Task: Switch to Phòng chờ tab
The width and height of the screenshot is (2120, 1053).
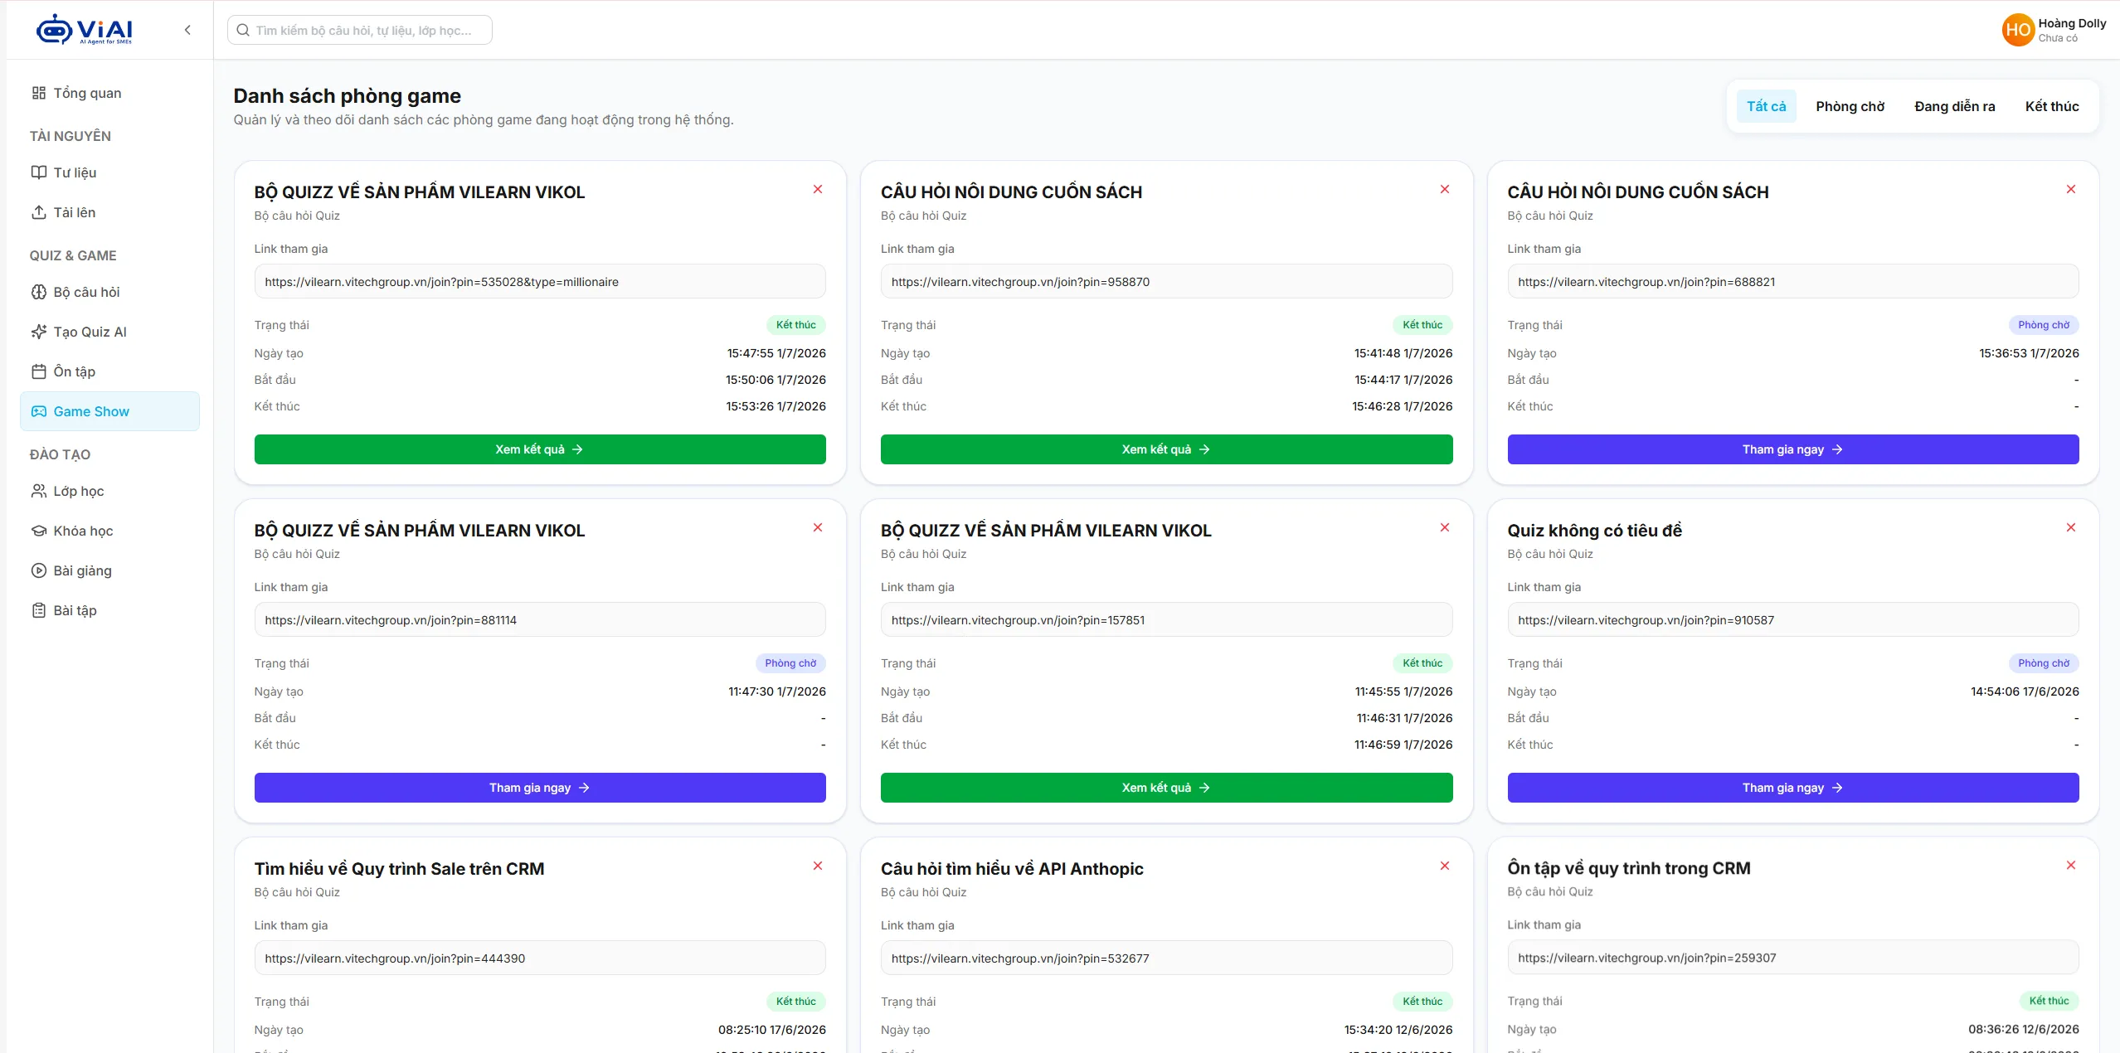Action: tap(1850, 106)
